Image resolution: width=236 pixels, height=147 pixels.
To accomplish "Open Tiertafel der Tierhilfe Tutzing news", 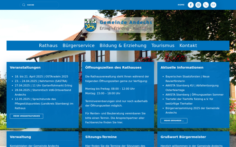I will pos(189,101).
